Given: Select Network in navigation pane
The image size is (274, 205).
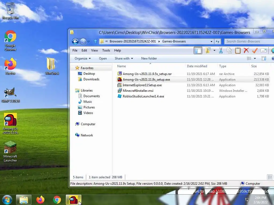Looking at the screenshot, I should click(x=87, y=135).
